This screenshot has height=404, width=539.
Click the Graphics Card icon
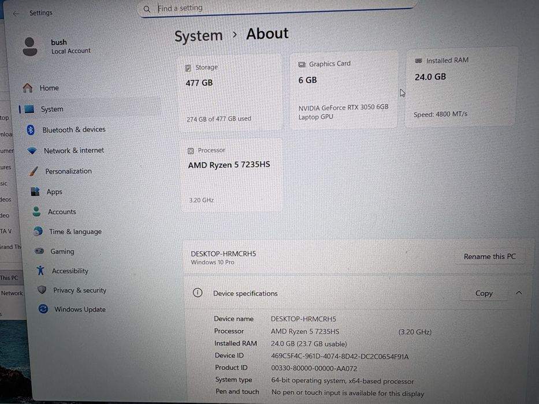[302, 65]
